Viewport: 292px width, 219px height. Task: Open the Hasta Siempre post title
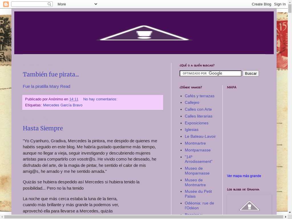(x=43, y=128)
